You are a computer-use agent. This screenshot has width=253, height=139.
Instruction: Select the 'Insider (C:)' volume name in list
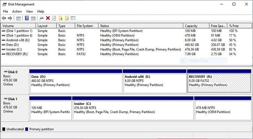coord(14,49)
